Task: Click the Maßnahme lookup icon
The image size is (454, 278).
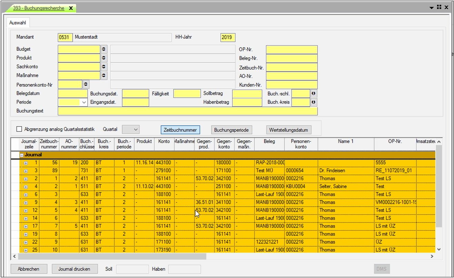Action: (x=104, y=76)
